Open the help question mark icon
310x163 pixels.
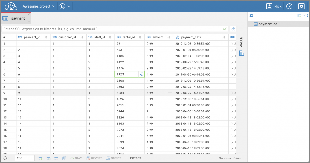(x=289, y=6)
